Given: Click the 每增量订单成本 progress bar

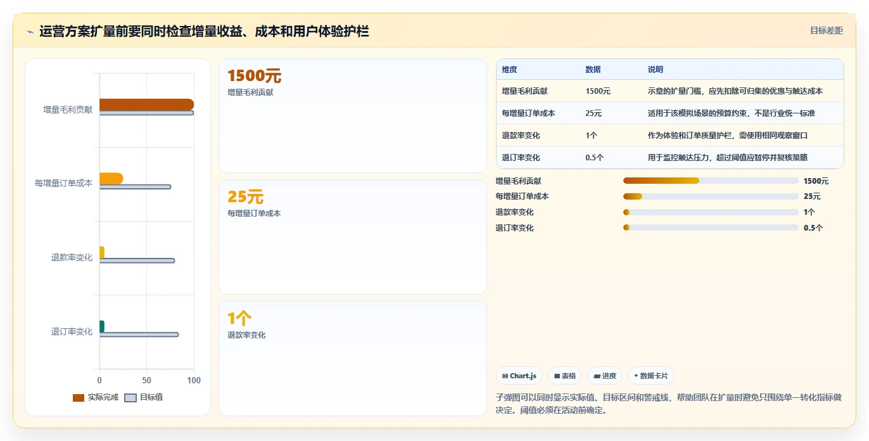Looking at the screenshot, I should point(711,196).
